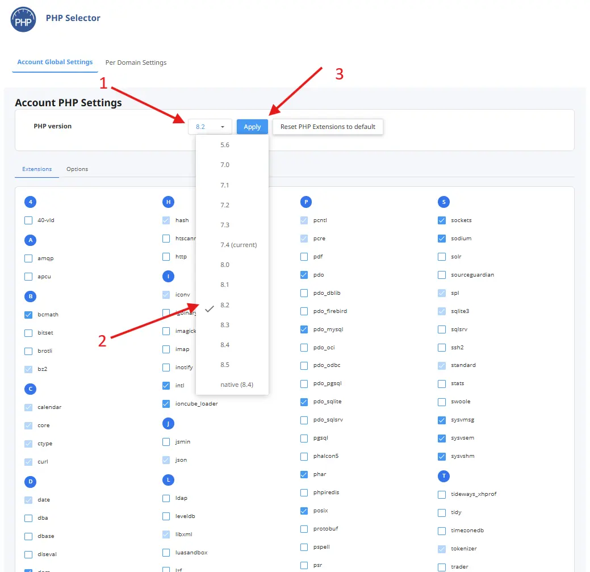590x572 pixels.
Task: Uncheck the sodium extension
Action: [x=442, y=239]
